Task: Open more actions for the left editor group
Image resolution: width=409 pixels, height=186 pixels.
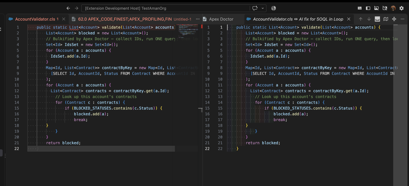Action: 198,19
